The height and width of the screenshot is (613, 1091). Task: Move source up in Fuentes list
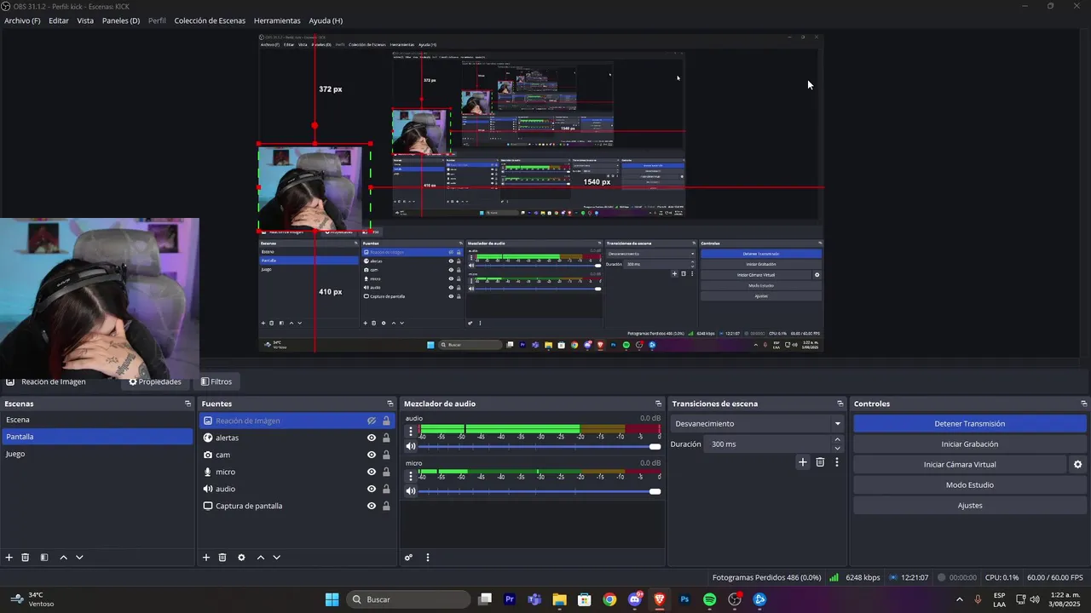point(260,558)
